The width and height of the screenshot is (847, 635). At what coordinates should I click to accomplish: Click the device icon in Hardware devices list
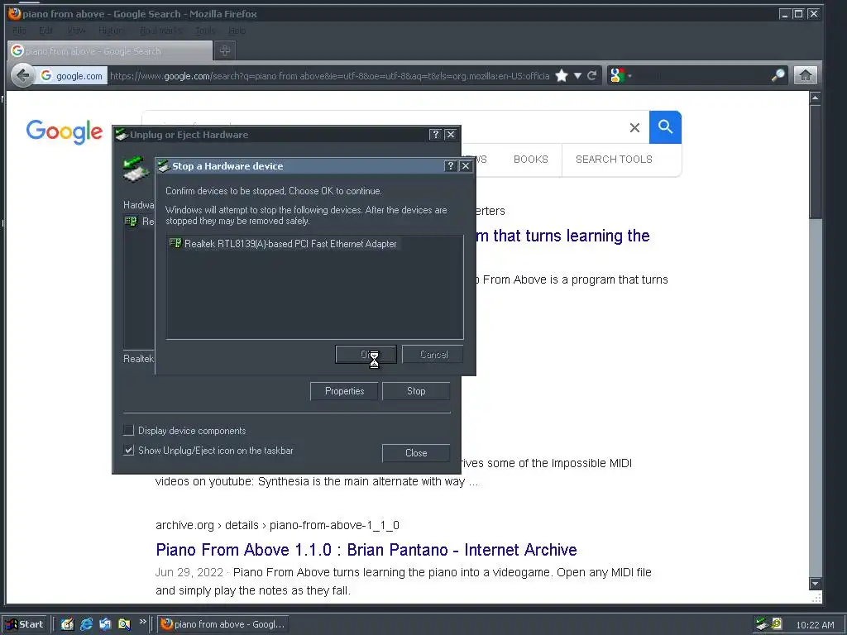pos(131,221)
